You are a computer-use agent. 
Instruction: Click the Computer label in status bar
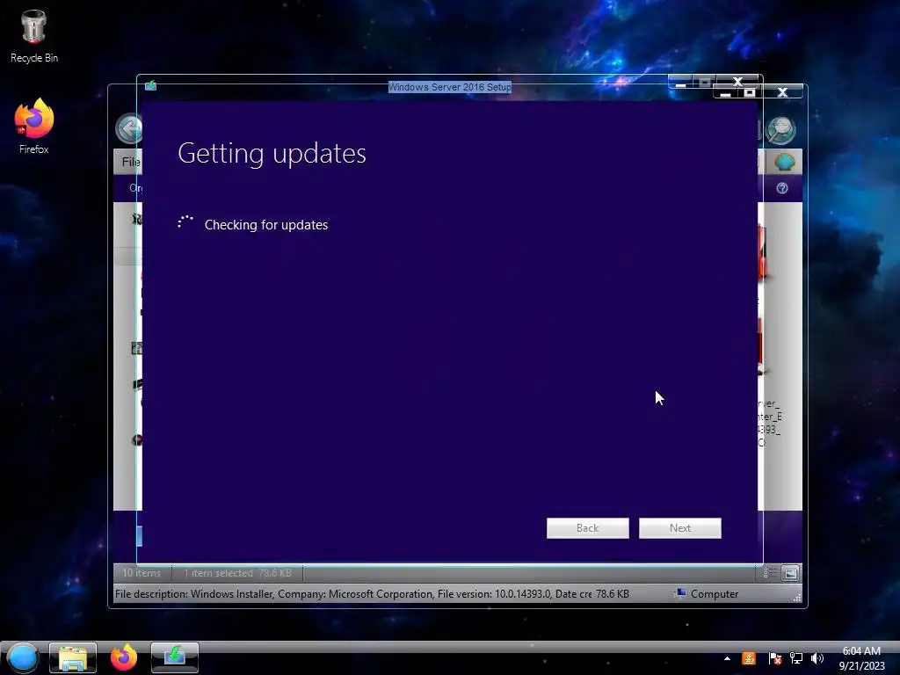point(714,594)
